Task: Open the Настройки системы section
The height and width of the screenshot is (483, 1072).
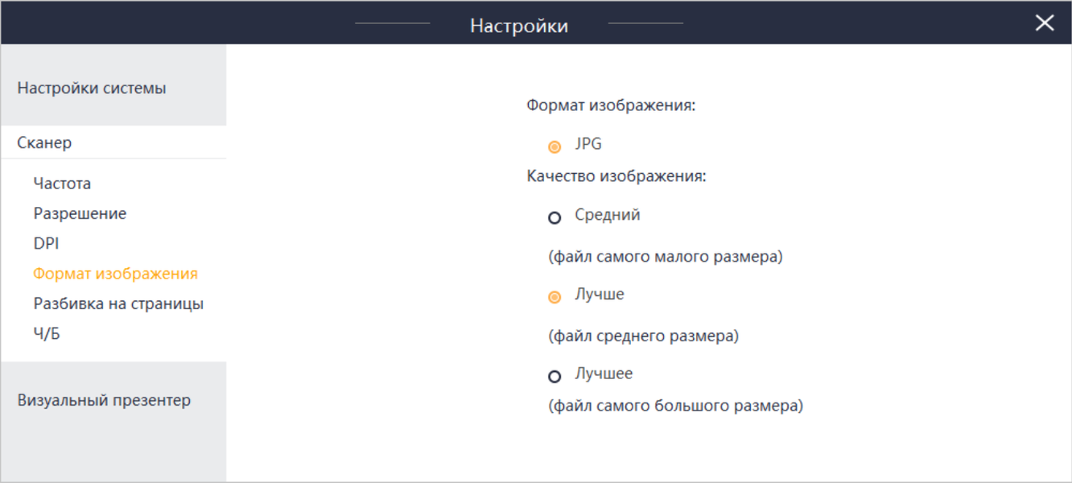Action: click(x=92, y=89)
